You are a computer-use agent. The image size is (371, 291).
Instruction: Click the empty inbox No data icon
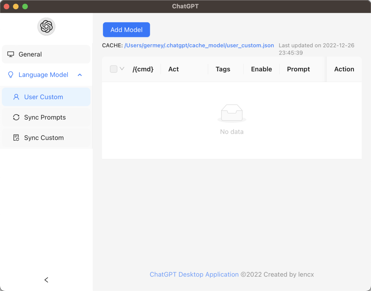[x=232, y=113]
